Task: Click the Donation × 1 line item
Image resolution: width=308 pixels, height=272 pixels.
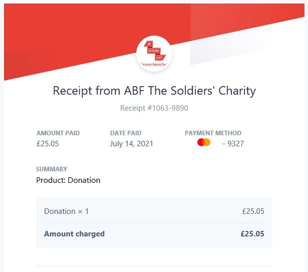Action: 67,211
